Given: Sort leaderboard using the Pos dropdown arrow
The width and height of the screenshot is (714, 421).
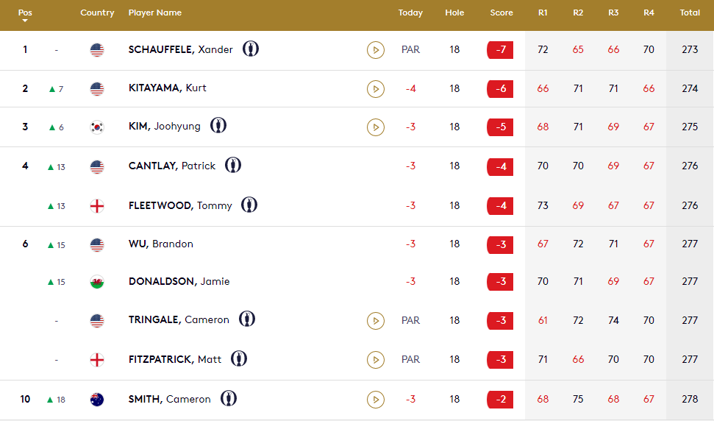Looking at the screenshot, I should coord(25,21).
